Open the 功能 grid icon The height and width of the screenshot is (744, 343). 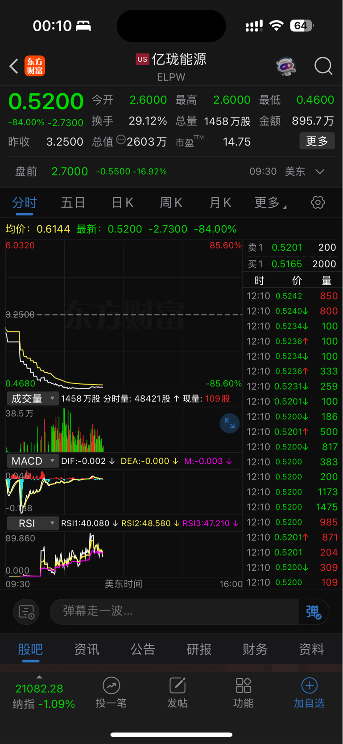coord(243,685)
